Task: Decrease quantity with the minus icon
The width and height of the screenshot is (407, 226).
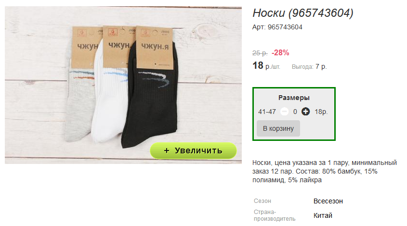Action: click(285, 112)
